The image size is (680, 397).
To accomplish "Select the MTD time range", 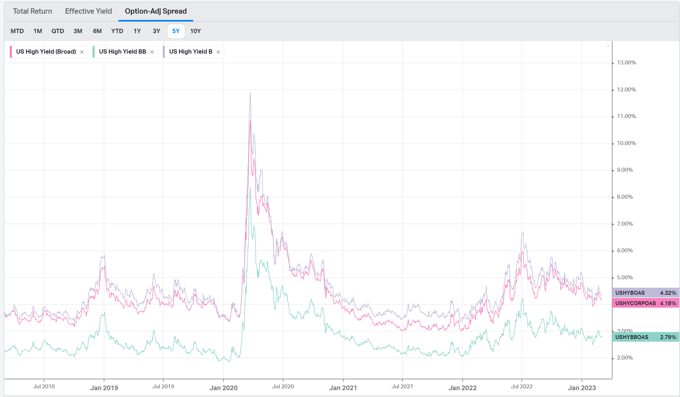I will coord(17,31).
